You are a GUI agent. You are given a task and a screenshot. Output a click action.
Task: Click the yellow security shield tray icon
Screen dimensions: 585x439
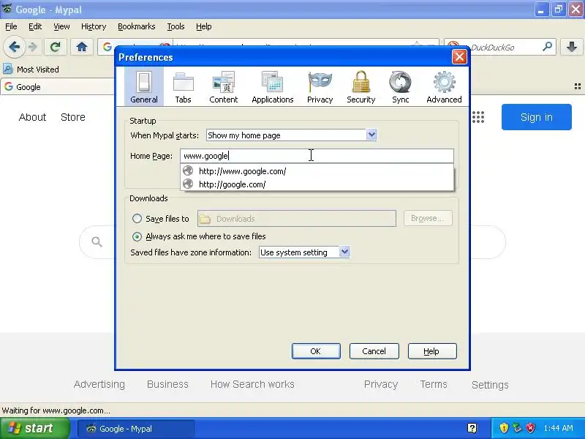[x=504, y=428]
